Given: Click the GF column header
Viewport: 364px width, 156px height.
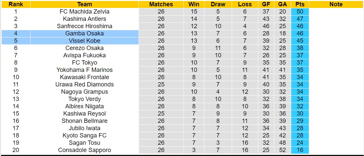Looking at the screenshot, I should tap(266, 4).
